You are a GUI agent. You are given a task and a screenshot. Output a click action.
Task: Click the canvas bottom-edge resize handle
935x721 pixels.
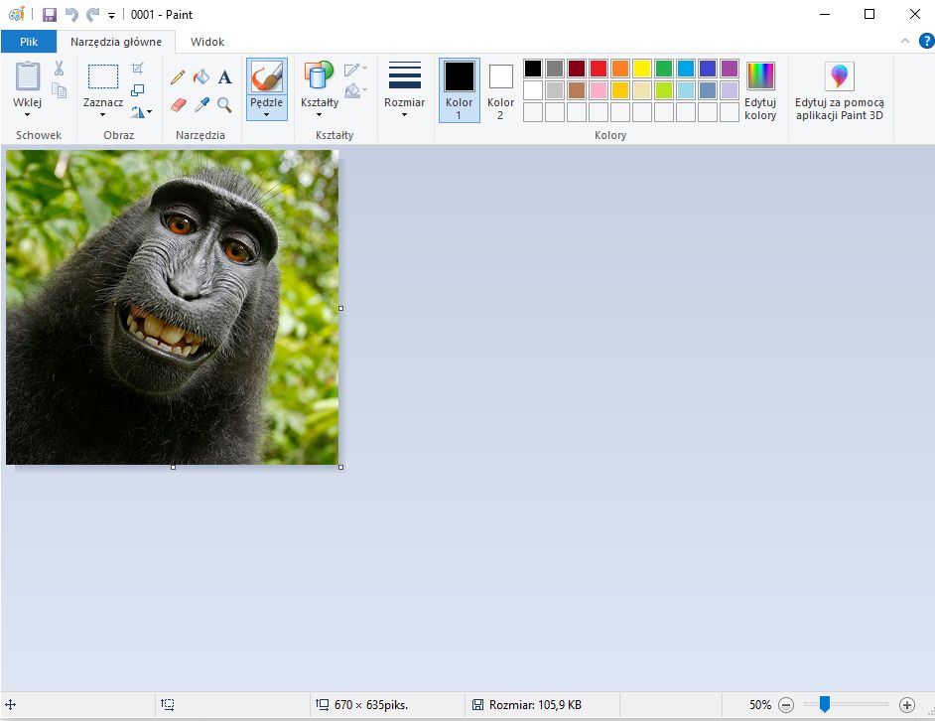174,468
